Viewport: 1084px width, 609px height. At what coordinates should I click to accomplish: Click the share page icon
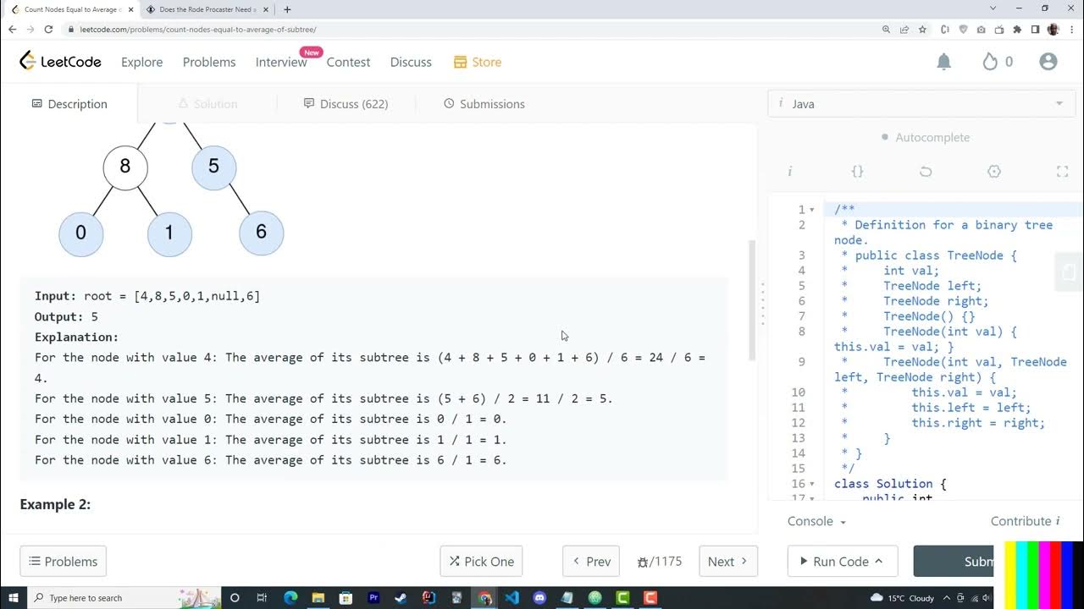click(904, 29)
